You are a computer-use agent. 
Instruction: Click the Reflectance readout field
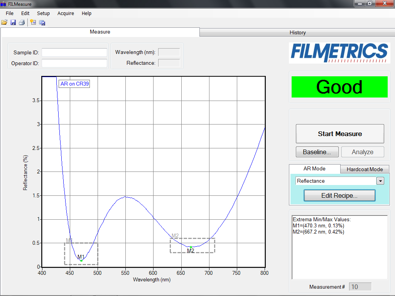169,63
